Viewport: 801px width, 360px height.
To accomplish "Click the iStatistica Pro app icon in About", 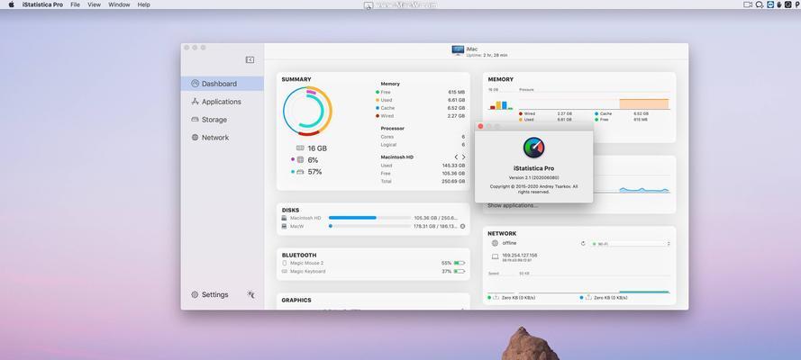I will [533, 148].
